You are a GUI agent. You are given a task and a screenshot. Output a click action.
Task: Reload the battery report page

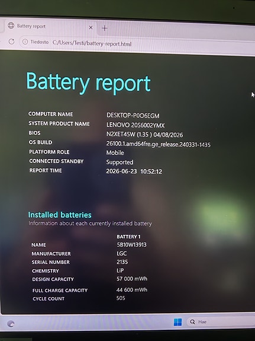(11, 42)
